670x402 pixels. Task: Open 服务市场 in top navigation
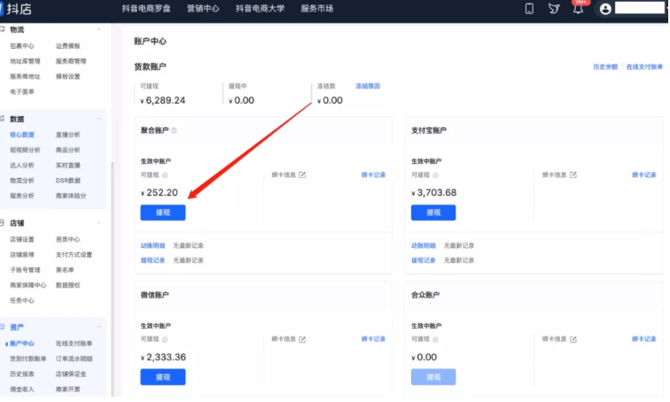pyautogui.click(x=317, y=9)
